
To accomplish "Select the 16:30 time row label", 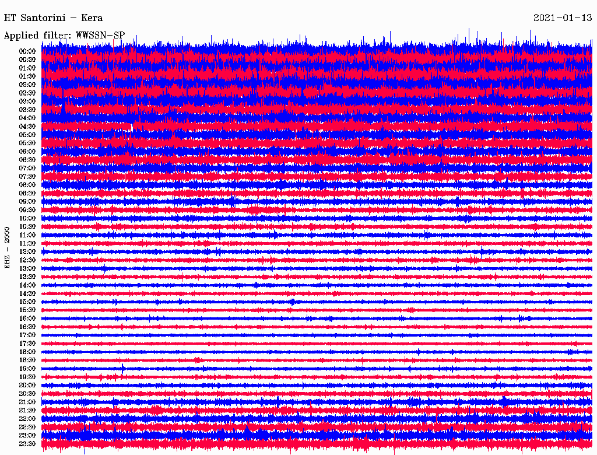I will tap(27, 327).
